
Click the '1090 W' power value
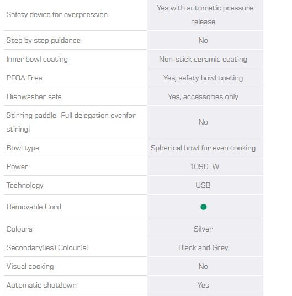click(205, 166)
